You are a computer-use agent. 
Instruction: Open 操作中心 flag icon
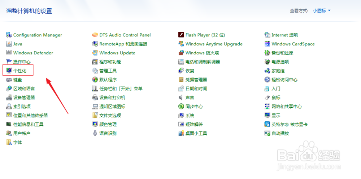click(x=9, y=62)
